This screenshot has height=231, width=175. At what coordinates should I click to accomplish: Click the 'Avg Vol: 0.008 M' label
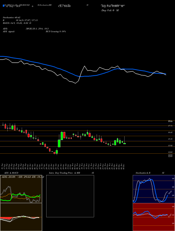tap(112, 6)
